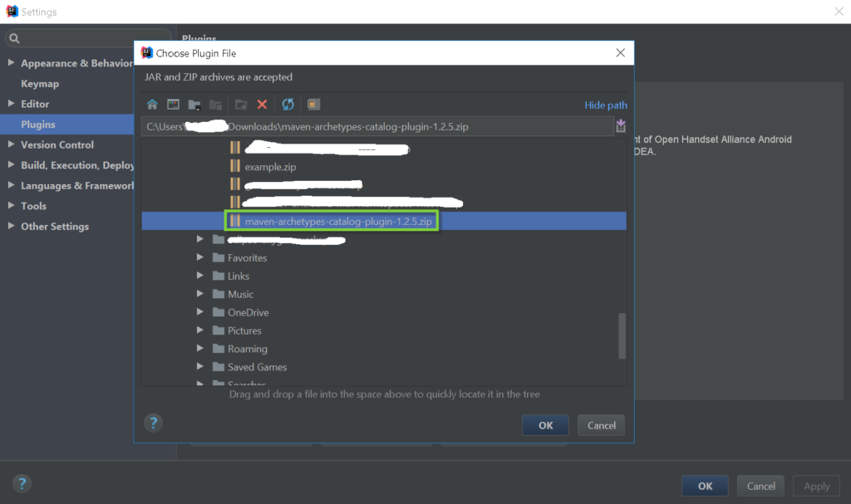Click Cancel in the Settings window
Viewport: 851px width, 504px height.
click(x=761, y=486)
